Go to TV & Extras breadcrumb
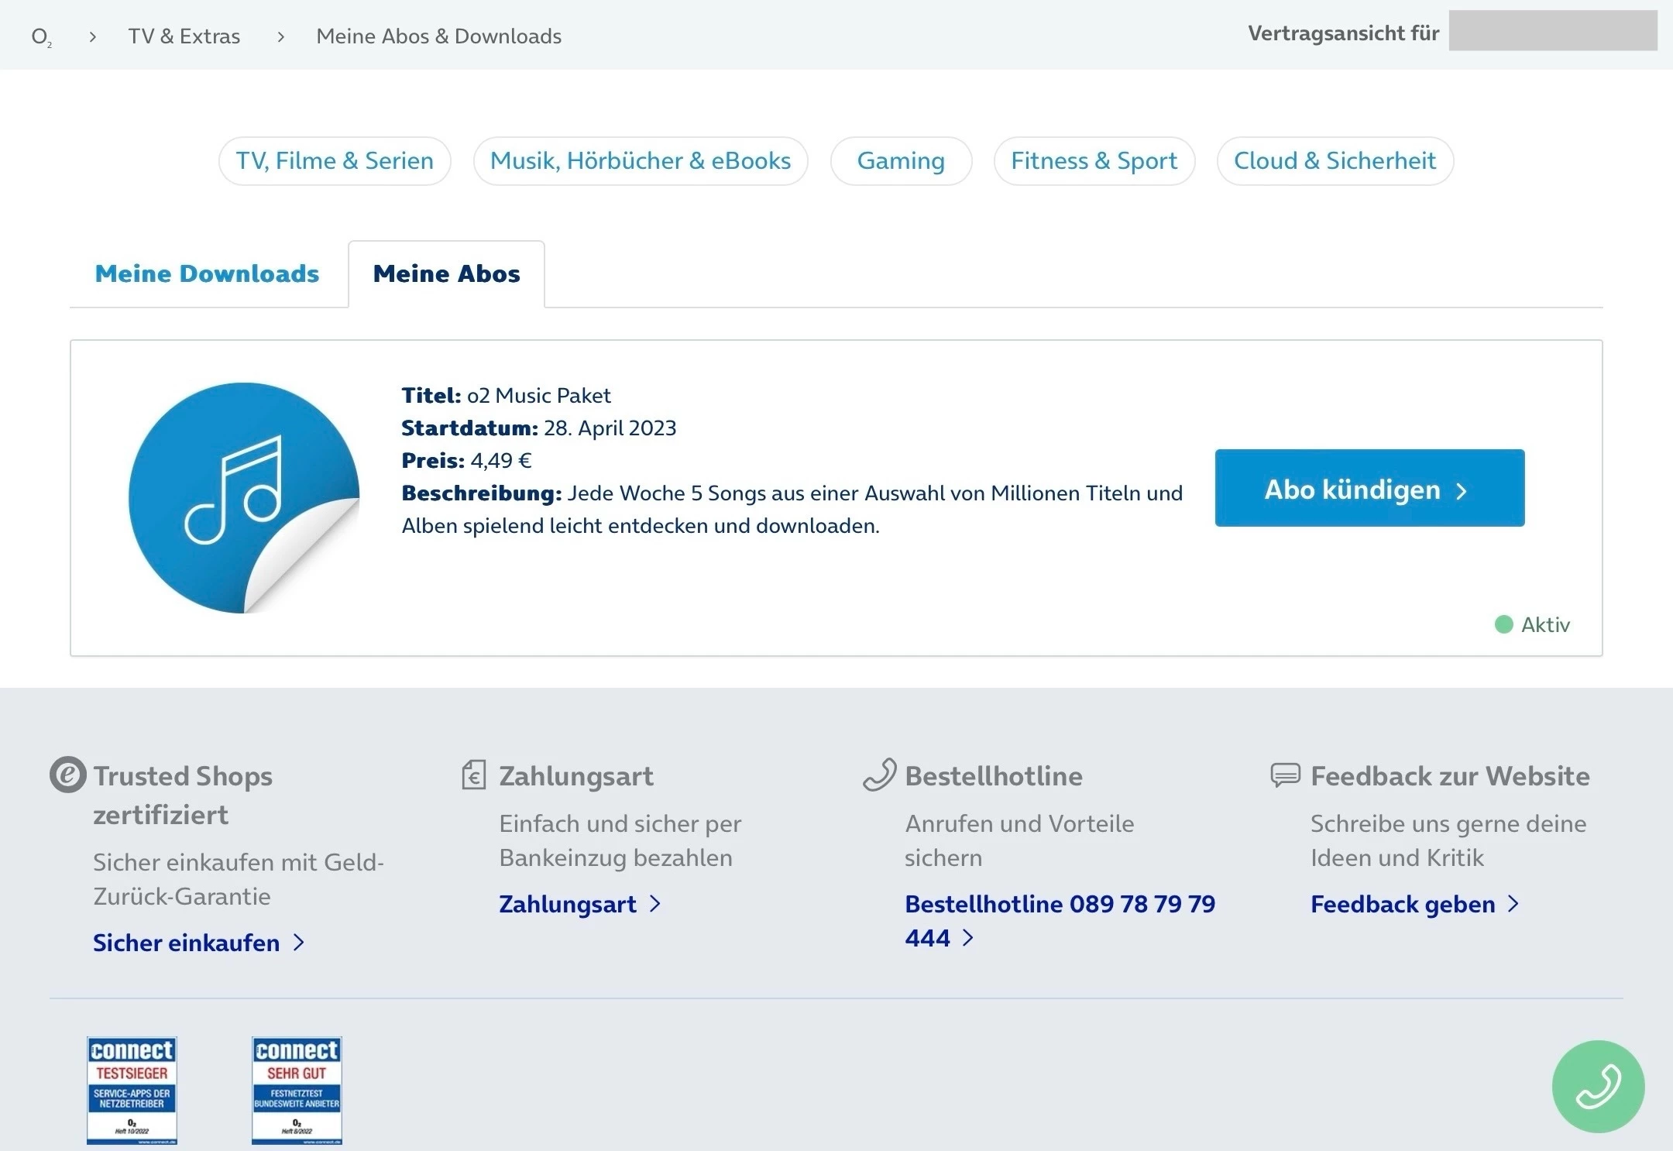Viewport: 1673px width, 1151px height. pyautogui.click(x=184, y=36)
